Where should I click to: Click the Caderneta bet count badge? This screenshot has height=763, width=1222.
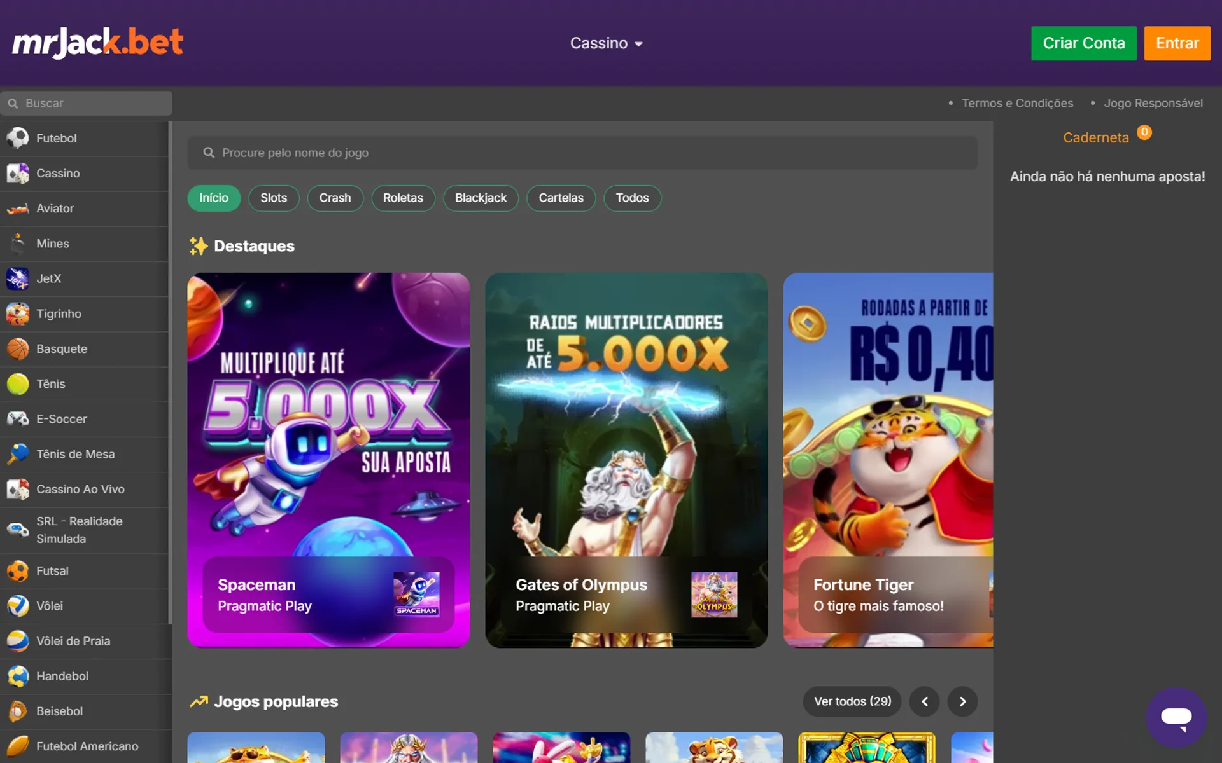coord(1144,132)
